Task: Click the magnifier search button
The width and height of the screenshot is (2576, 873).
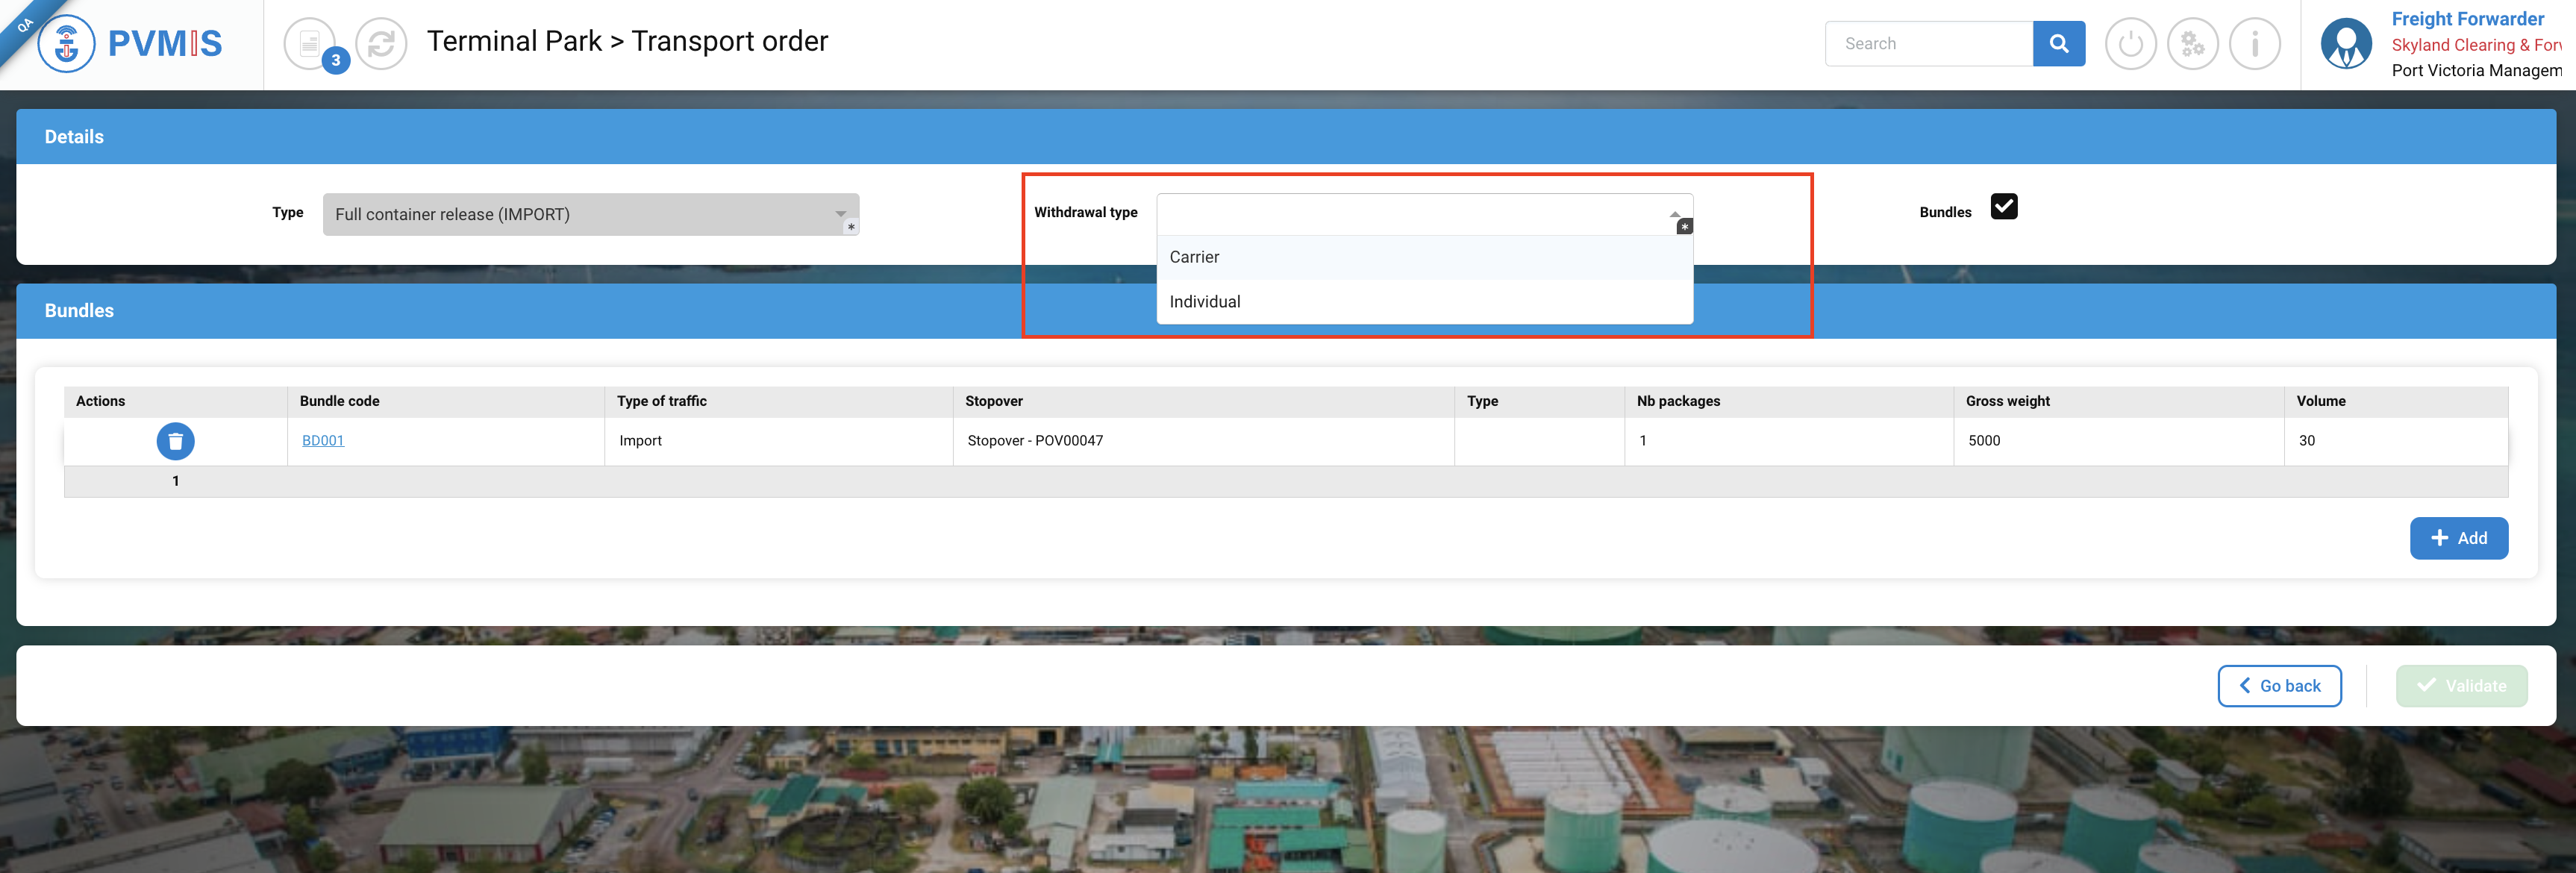Action: click(2058, 43)
